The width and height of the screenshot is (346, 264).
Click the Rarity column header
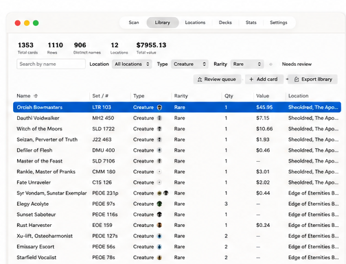pyautogui.click(x=181, y=96)
